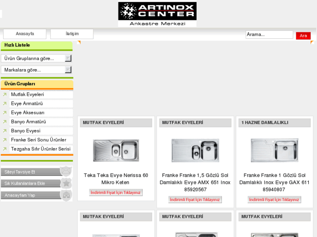Viewport: 317px width, 237px height.
Task: Open the Markalara göre dropdown
Action: (36, 70)
